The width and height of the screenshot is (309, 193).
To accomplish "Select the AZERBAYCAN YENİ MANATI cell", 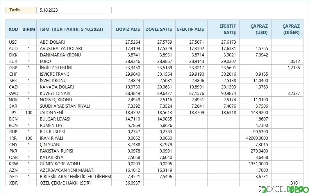I will click(x=74, y=170).
